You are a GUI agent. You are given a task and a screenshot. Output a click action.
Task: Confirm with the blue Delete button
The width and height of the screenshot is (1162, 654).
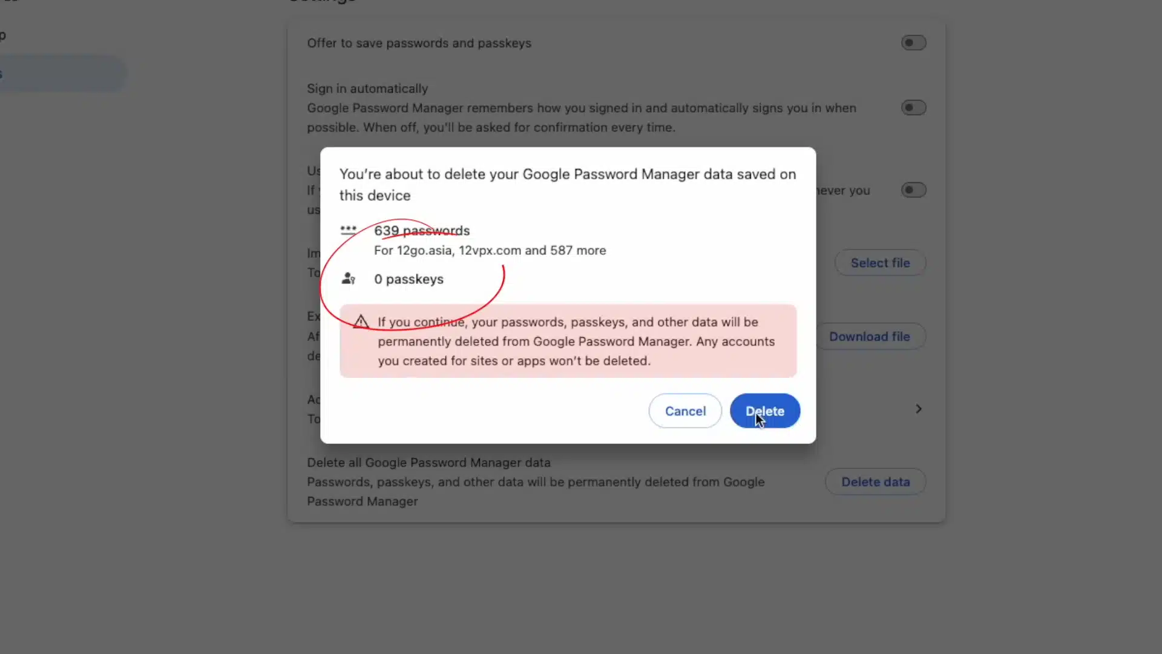764,411
